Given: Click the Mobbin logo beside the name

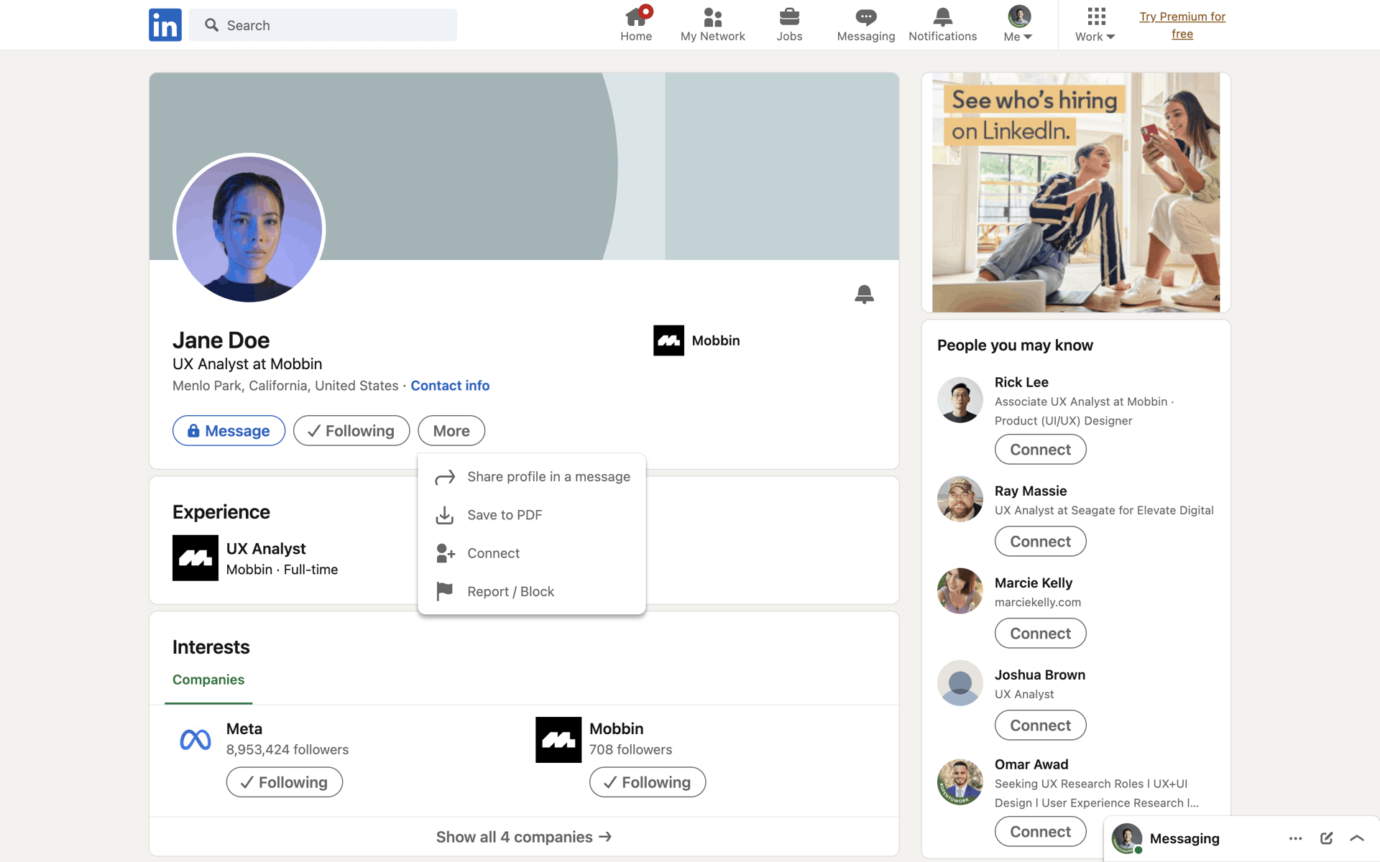Looking at the screenshot, I should point(668,340).
